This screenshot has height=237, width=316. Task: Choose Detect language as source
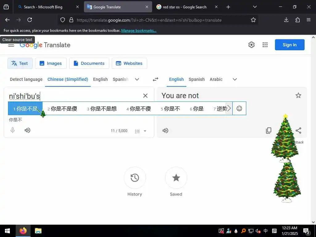pyautogui.click(x=26, y=79)
